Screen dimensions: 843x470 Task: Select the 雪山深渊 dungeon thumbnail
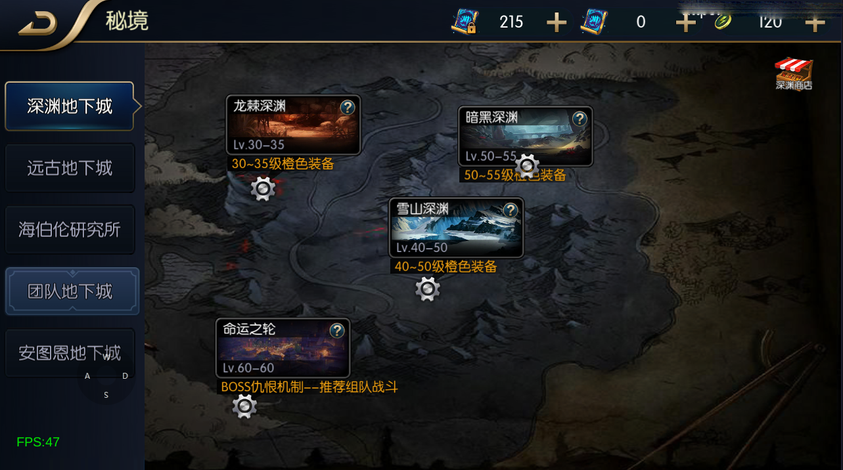[457, 227]
